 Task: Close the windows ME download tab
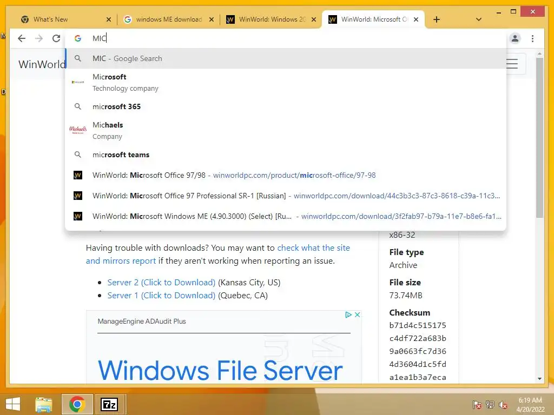point(212,19)
